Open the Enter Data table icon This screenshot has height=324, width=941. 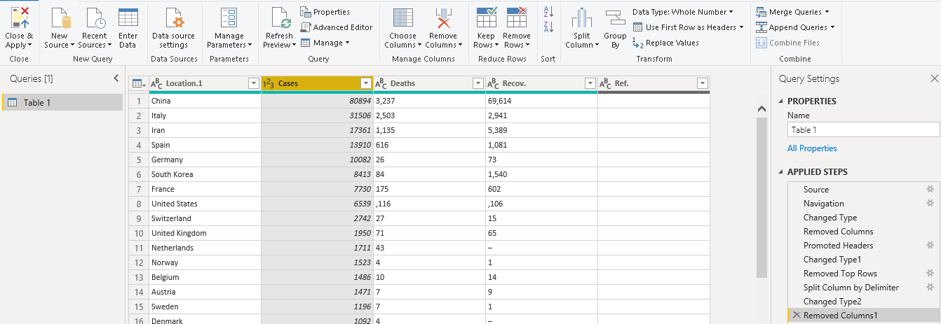tap(128, 18)
